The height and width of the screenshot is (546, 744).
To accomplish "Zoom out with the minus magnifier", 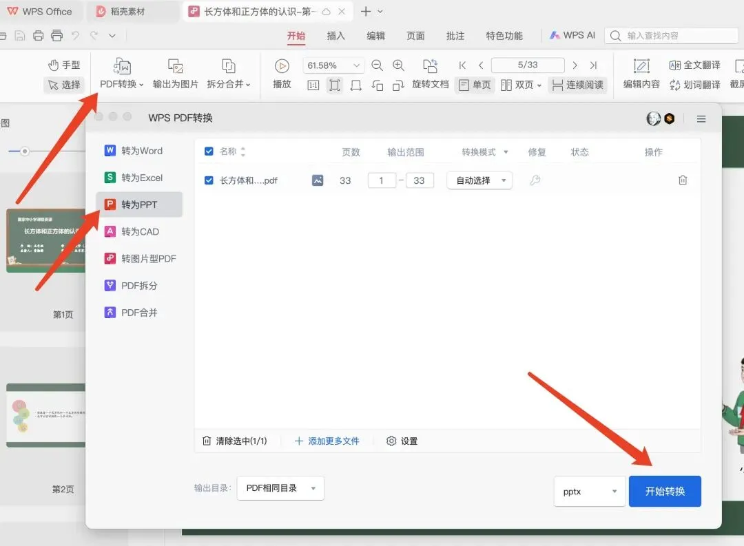I will pos(378,65).
